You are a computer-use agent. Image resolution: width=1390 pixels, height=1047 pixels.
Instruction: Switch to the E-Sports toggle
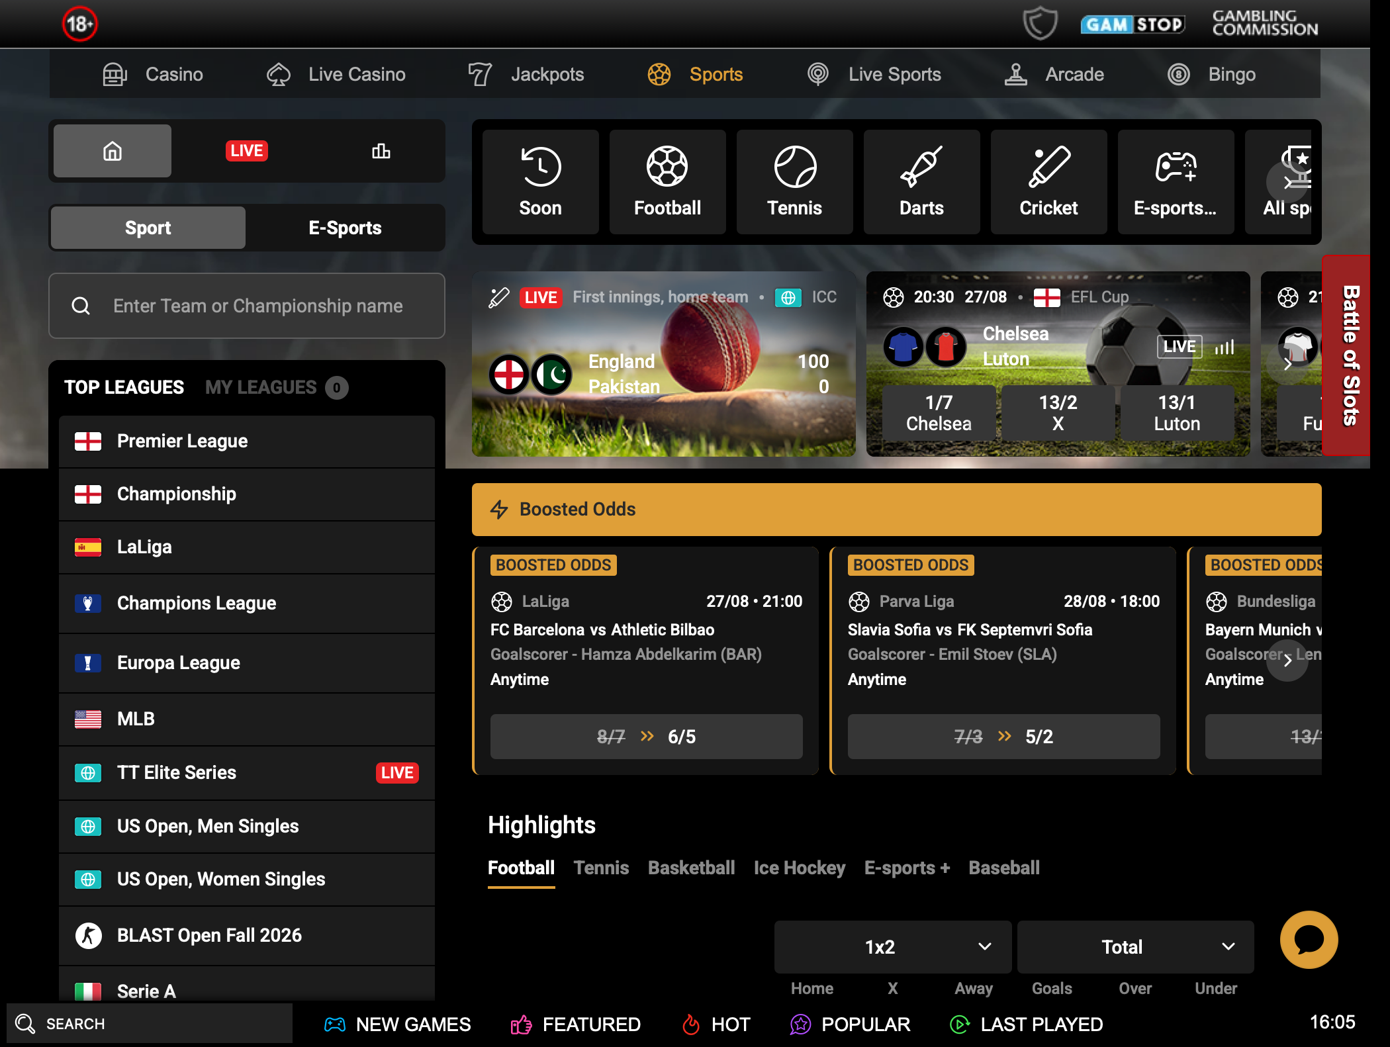coord(345,228)
